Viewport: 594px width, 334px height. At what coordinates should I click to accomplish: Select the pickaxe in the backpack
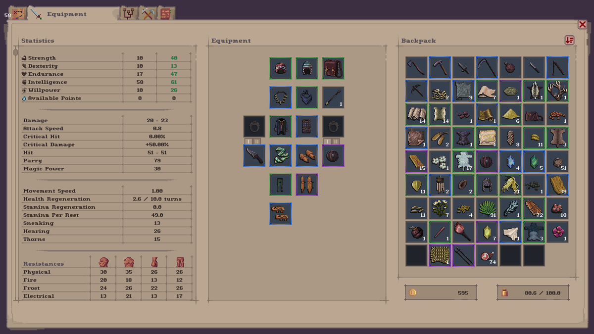(416, 91)
